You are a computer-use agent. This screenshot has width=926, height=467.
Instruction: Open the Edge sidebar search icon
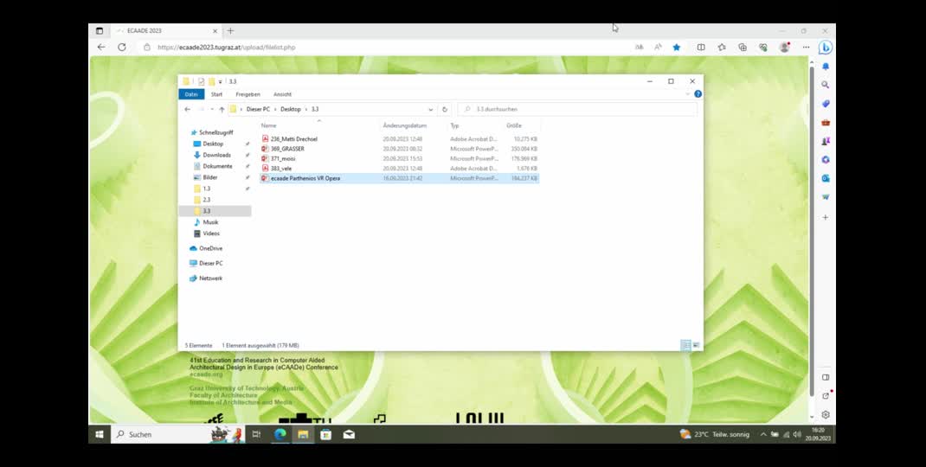tap(826, 85)
